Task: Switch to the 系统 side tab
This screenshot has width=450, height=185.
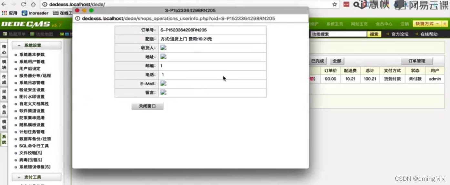Action: (4, 139)
